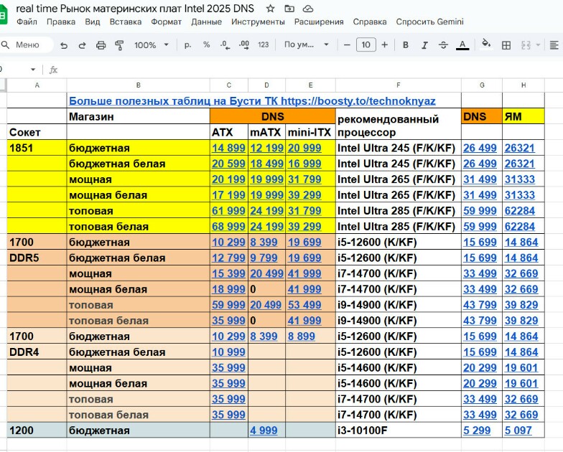Apply percent format icon

pos(206,44)
